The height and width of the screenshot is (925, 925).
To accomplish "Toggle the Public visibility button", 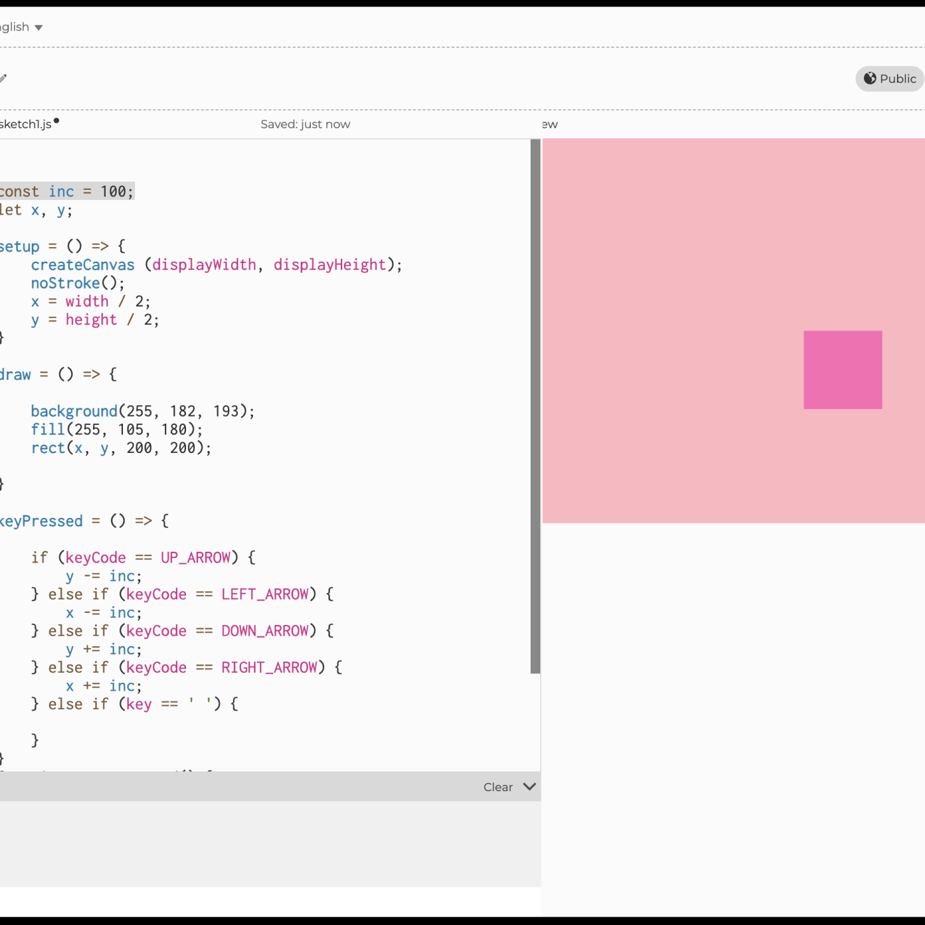I will (x=889, y=78).
